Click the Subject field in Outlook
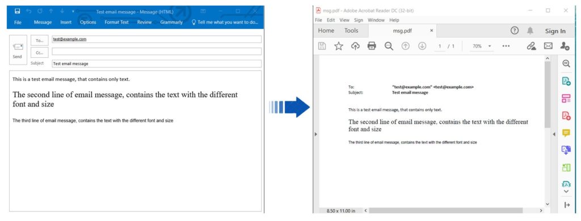The image size is (581, 221). (157, 63)
